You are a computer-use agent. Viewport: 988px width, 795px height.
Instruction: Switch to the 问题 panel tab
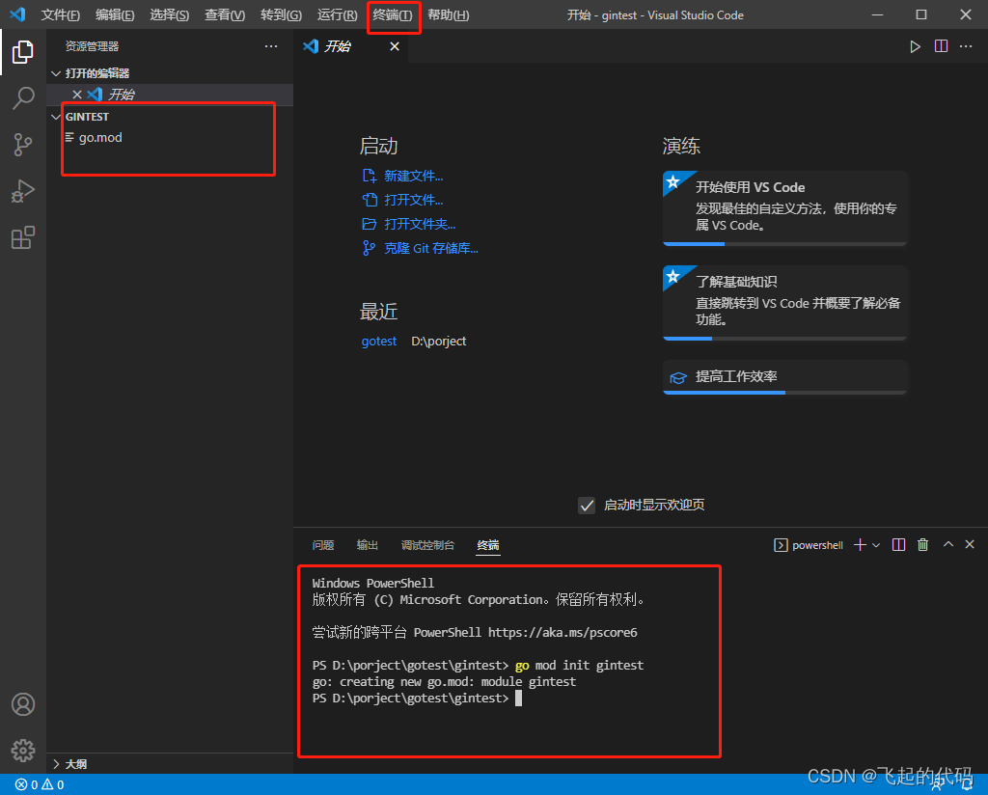click(x=323, y=545)
